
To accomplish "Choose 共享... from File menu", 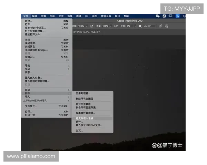I will coord(47,73).
